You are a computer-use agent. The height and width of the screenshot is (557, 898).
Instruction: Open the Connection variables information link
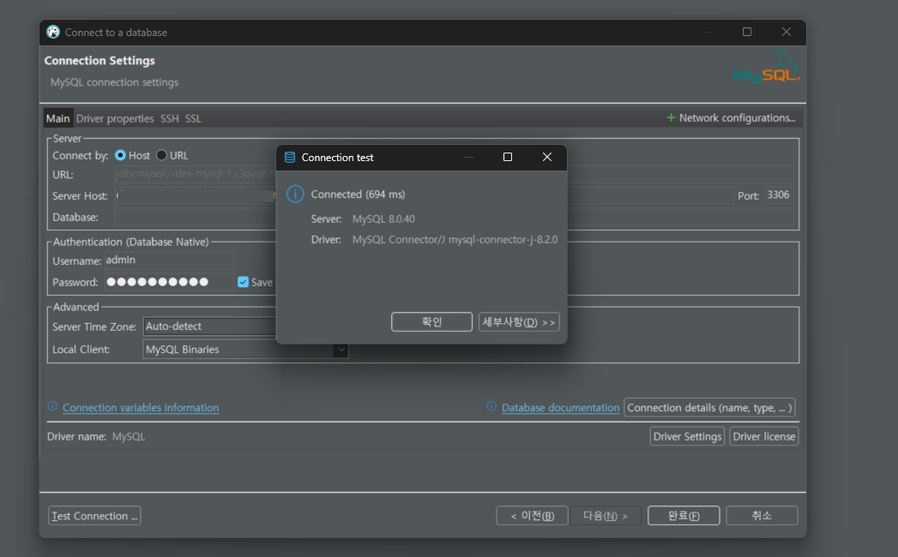pyautogui.click(x=141, y=408)
